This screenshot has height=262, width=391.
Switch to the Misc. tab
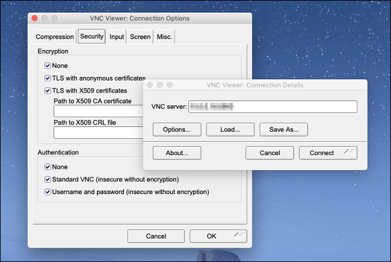(164, 37)
